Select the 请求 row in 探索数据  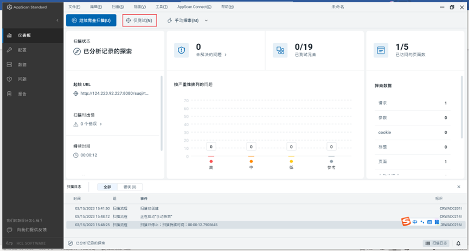coord(413,103)
